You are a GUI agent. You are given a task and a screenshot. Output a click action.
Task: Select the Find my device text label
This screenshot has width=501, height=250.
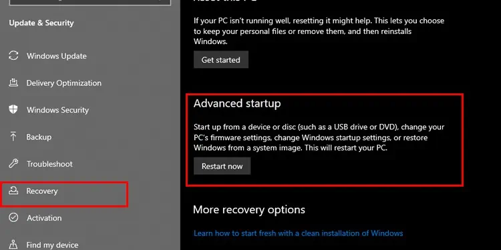(x=52, y=245)
